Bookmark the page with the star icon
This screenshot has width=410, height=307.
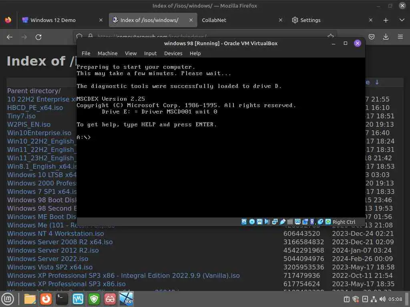(x=330, y=36)
